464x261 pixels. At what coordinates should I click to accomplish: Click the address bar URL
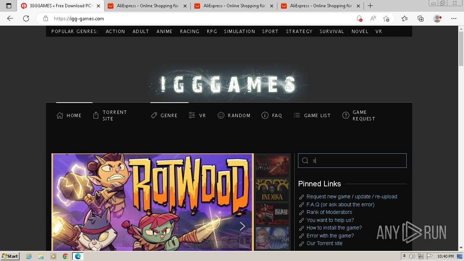click(x=79, y=18)
